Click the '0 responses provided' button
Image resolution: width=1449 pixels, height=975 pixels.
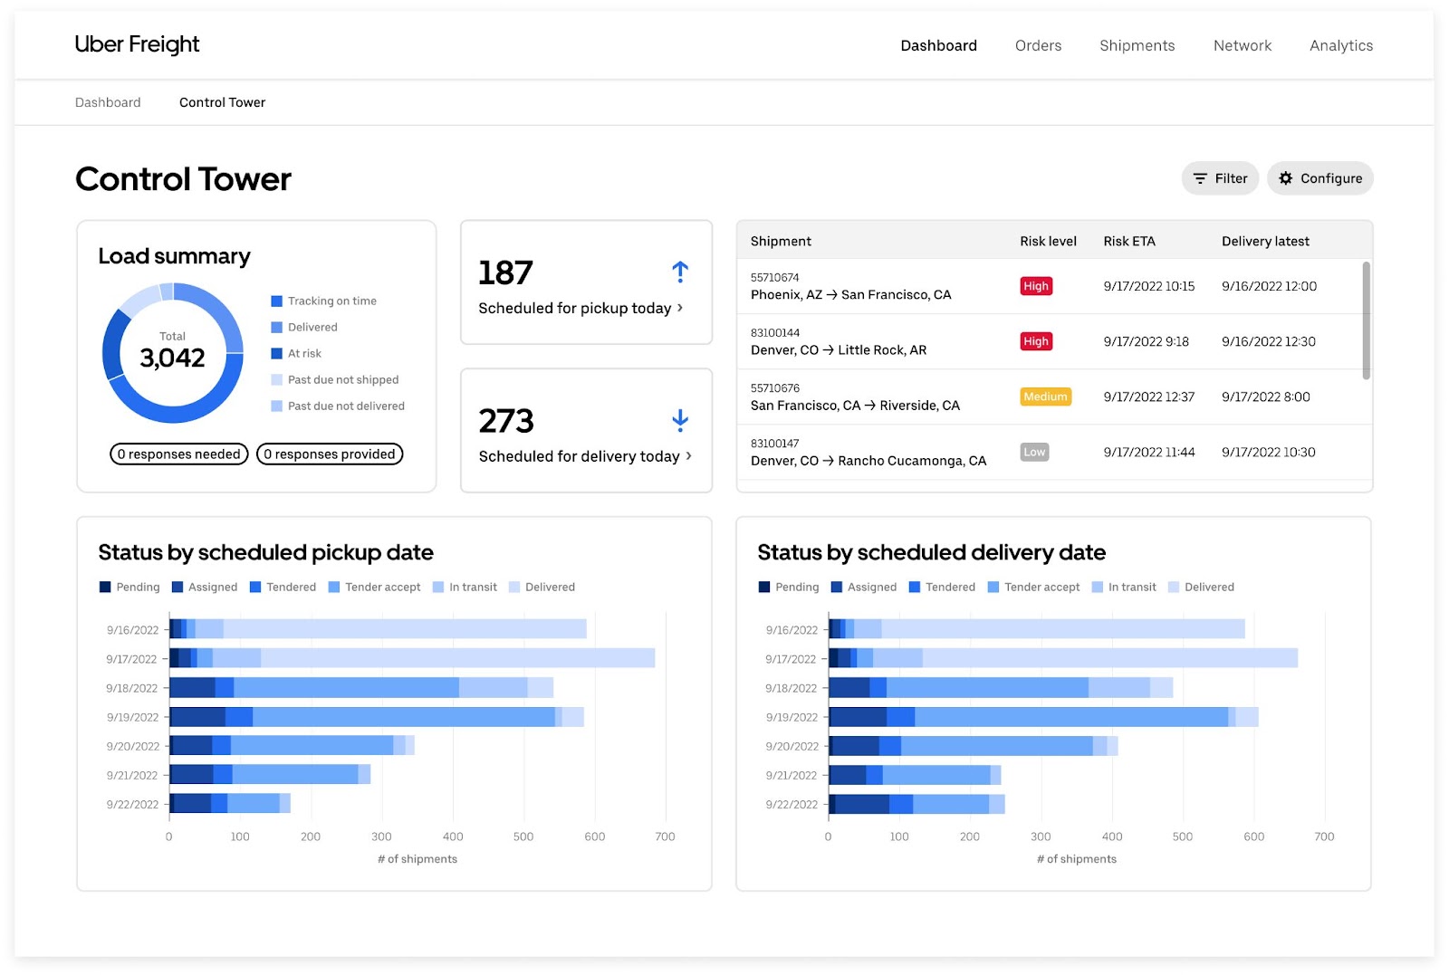coord(330,454)
